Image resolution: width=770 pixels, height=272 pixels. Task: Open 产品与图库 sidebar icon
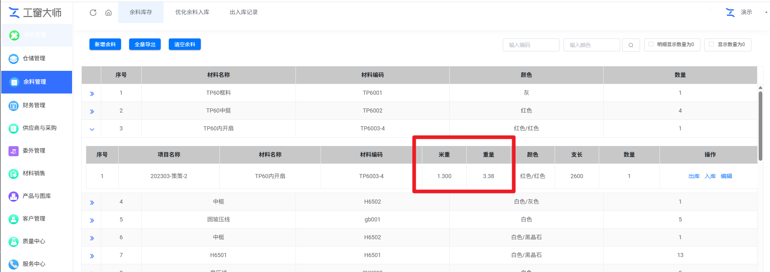14,196
